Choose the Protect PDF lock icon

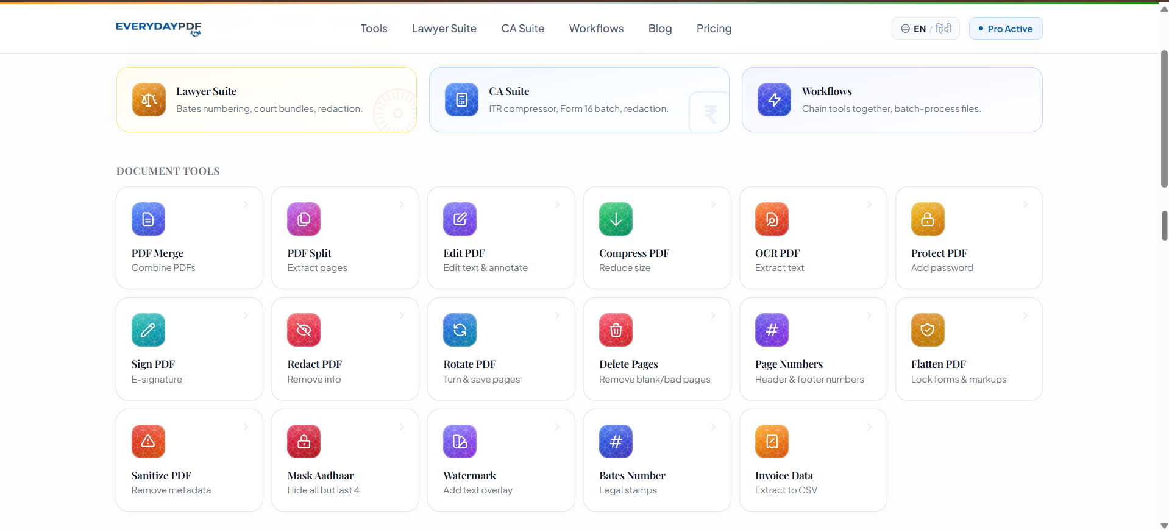pyautogui.click(x=928, y=219)
